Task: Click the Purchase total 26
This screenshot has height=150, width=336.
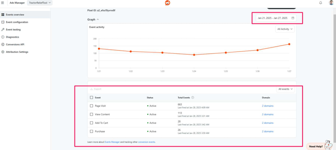Action: pos(179,130)
